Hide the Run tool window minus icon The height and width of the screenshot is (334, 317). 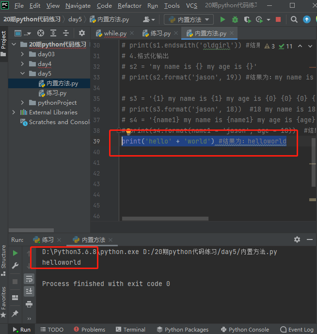[310, 239]
